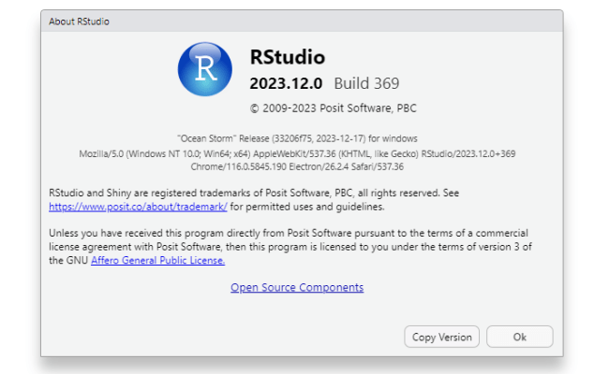The width and height of the screenshot is (609, 374).
Task: Open the Affero General Public License link
Action: tap(157, 261)
